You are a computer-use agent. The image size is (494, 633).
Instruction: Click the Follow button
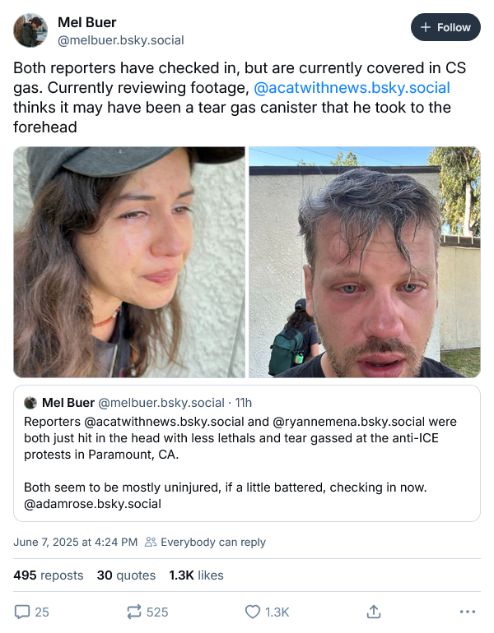(445, 27)
